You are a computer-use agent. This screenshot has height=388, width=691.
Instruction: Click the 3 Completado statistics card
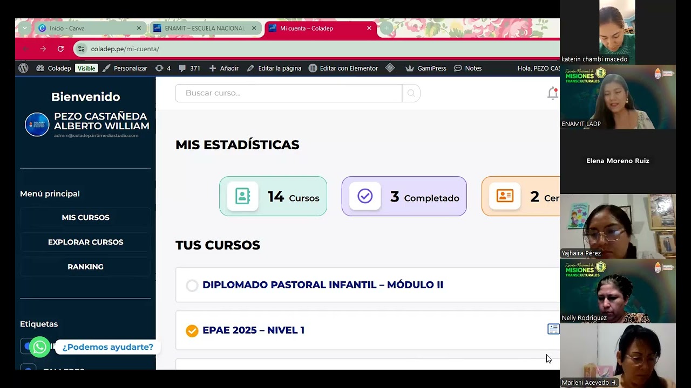tap(404, 196)
